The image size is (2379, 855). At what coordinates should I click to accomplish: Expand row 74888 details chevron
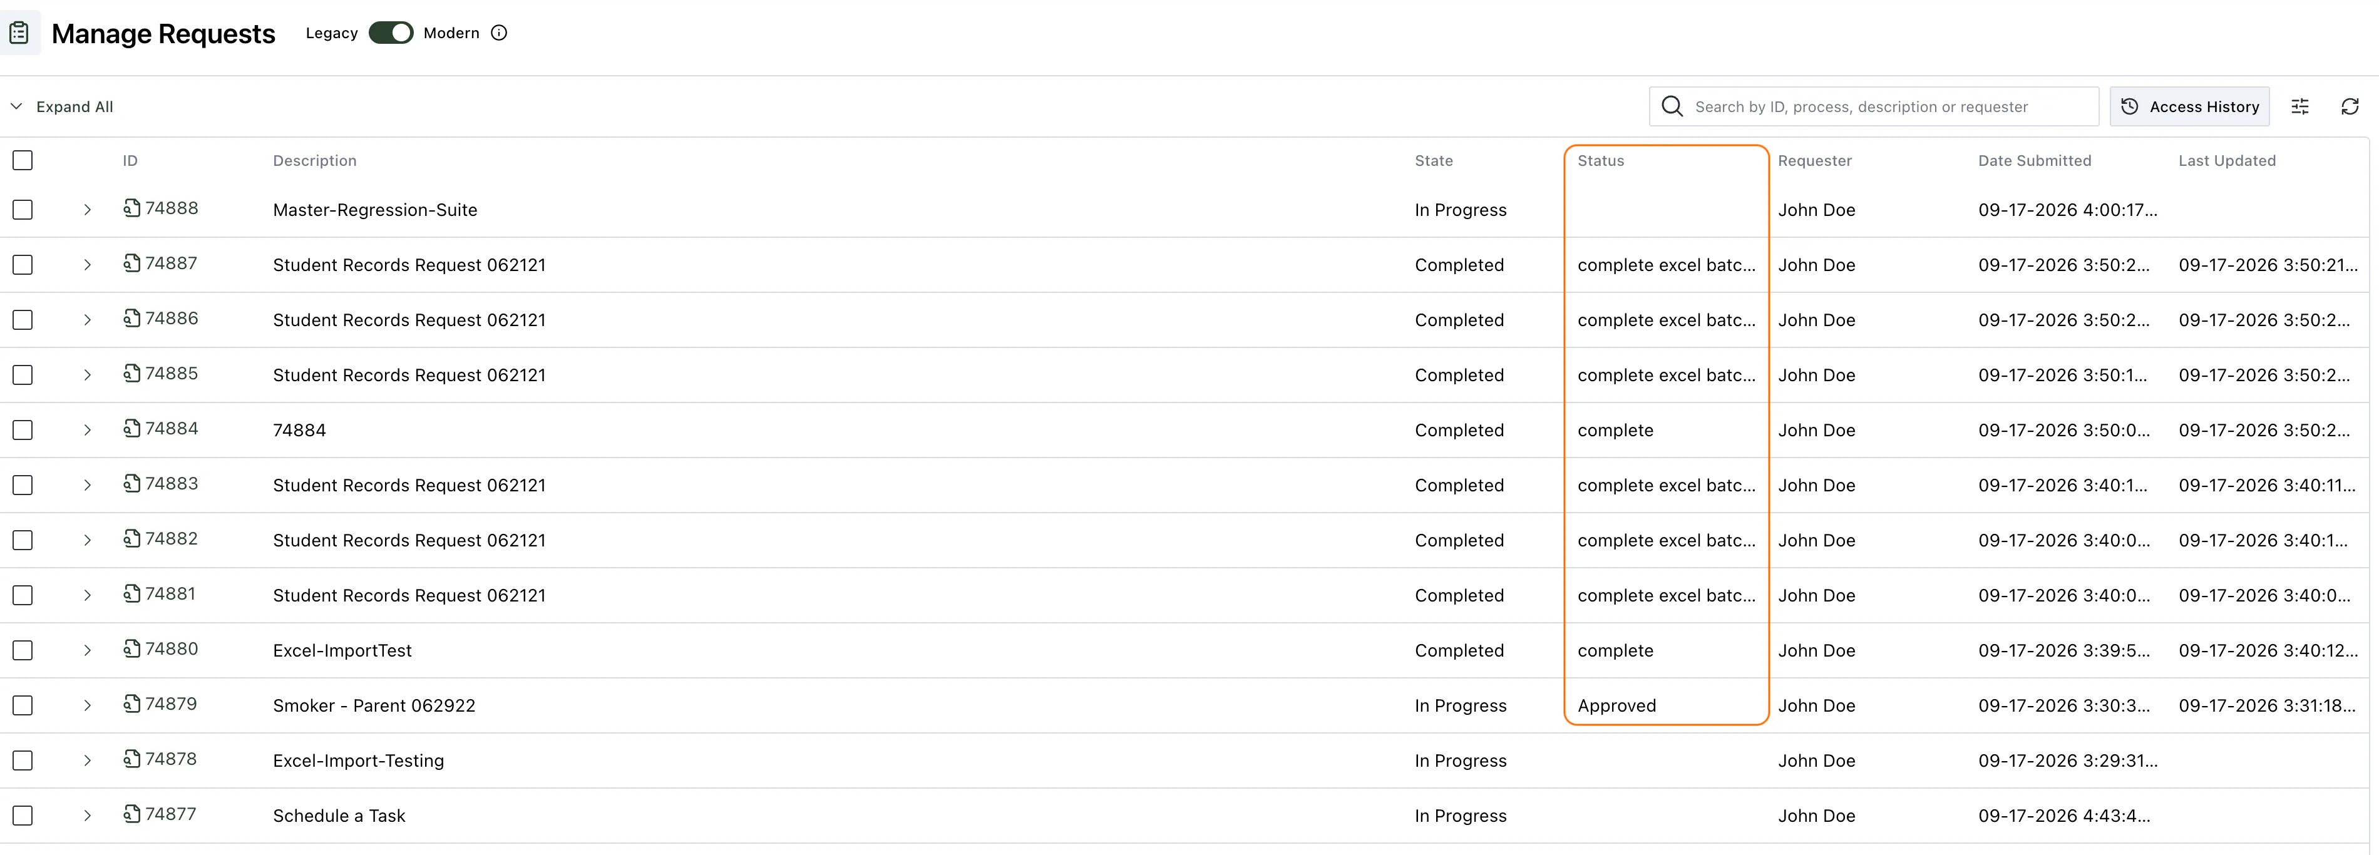(x=87, y=210)
